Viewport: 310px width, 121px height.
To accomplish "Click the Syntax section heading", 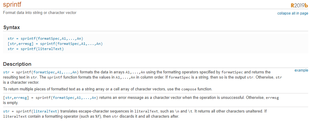I will pos(12,28).
